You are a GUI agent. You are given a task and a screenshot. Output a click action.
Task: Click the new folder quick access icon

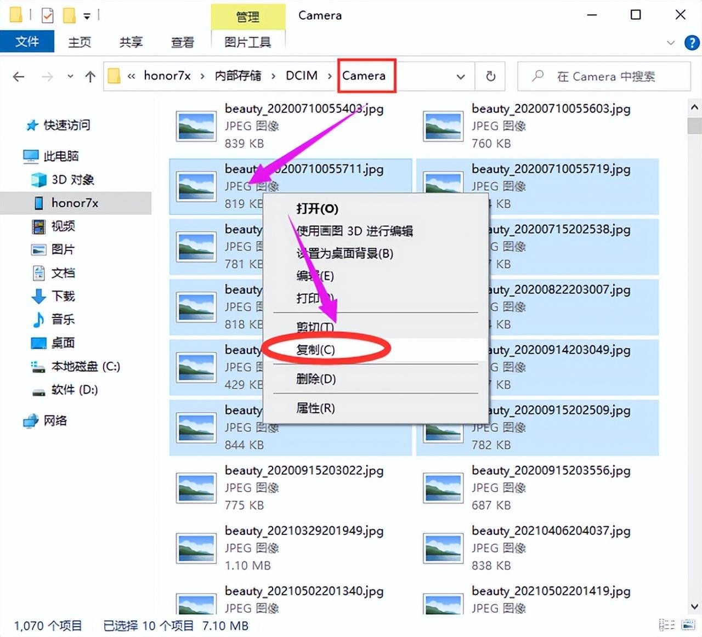click(69, 15)
